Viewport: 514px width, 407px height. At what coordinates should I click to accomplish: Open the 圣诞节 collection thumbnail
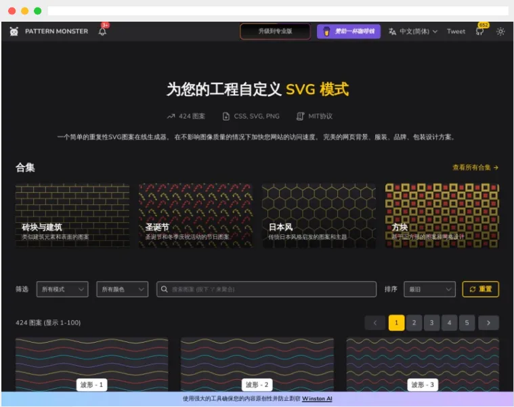pyautogui.click(x=196, y=215)
